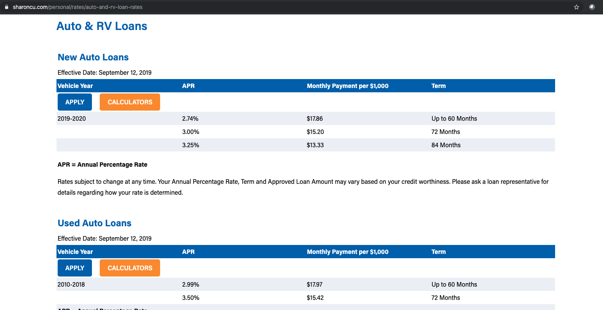This screenshot has width=603, height=310.
Task: Click the $15.20 monthly payment value
Action: pos(316,132)
